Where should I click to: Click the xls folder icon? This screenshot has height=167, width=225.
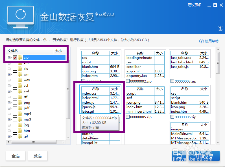tap(20, 69)
